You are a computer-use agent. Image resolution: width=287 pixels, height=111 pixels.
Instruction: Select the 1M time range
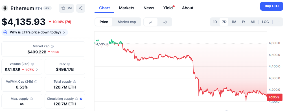234,22
